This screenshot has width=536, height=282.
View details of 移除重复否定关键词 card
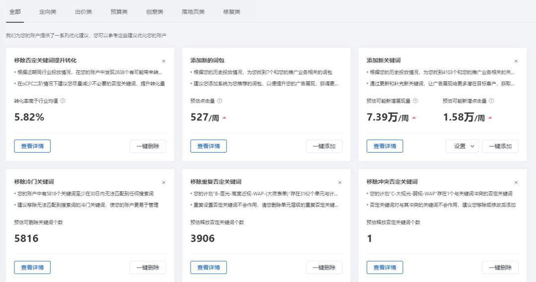[208, 267]
